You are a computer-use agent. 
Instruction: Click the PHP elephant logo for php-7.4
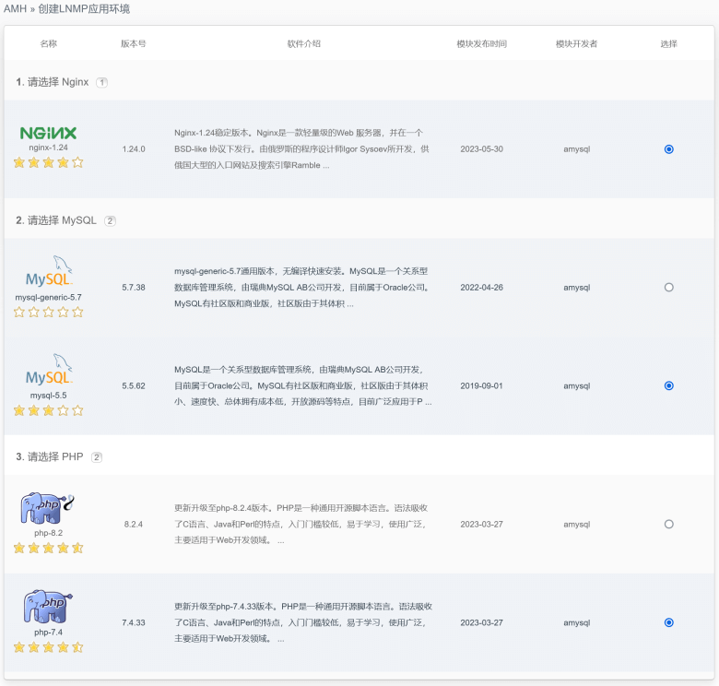48,607
